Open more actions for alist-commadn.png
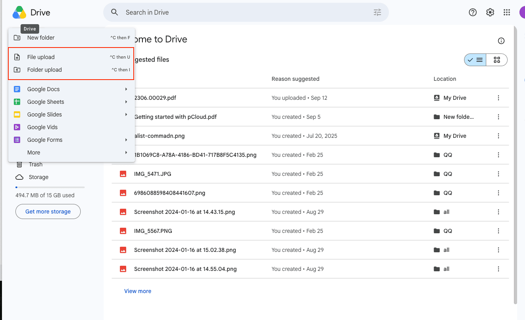 498,136
